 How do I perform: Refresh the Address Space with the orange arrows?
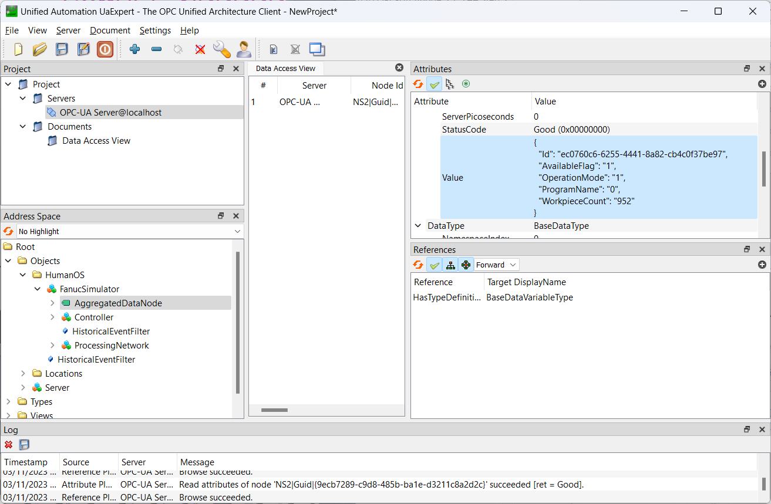[x=9, y=231]
